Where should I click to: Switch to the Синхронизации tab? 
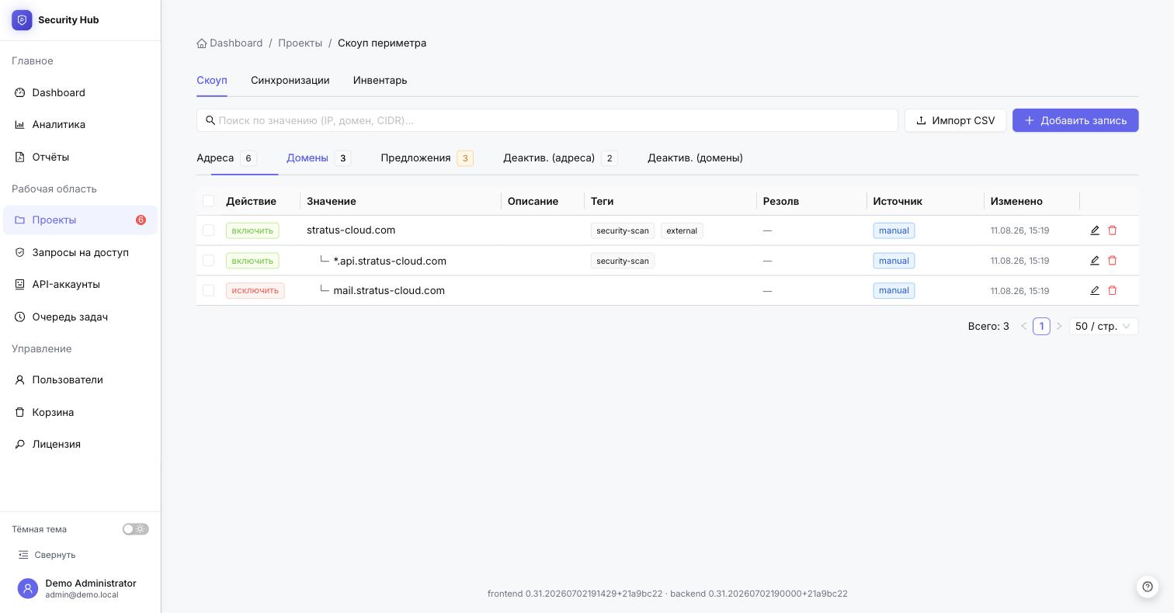(x=290, y=81)
